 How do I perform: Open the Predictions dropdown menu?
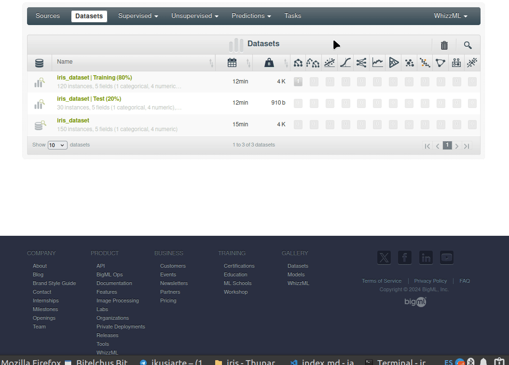point(251,16)
